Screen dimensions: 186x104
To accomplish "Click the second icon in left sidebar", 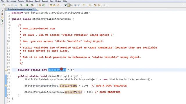I will click(x=2, y=14).
